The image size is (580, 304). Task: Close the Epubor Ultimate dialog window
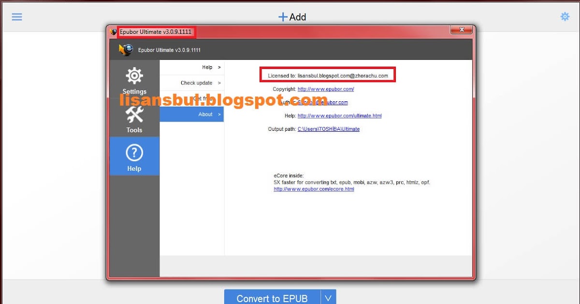tap(461, 30)
